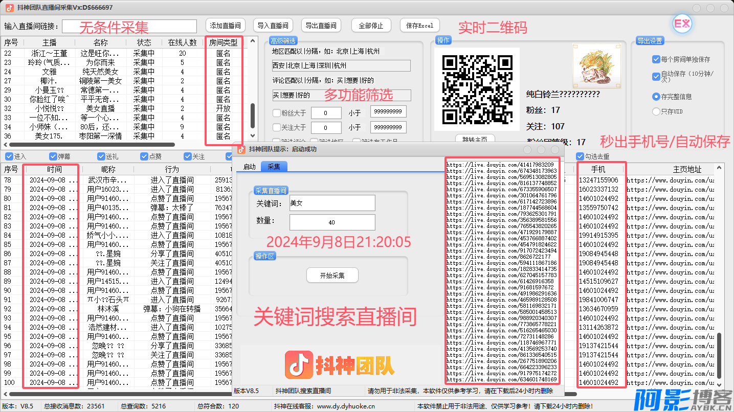Click the 行为 column header
Screen dimensions: 734x412
172,169
